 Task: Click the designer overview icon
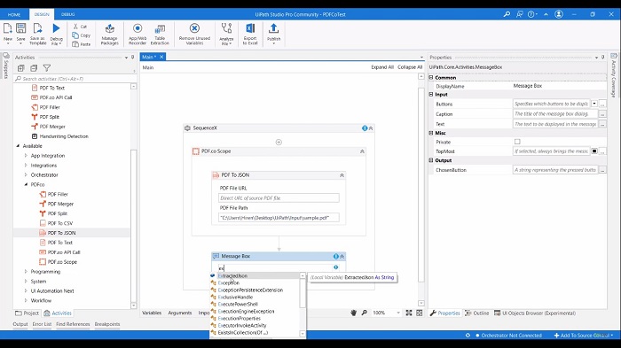click(420, 313)
